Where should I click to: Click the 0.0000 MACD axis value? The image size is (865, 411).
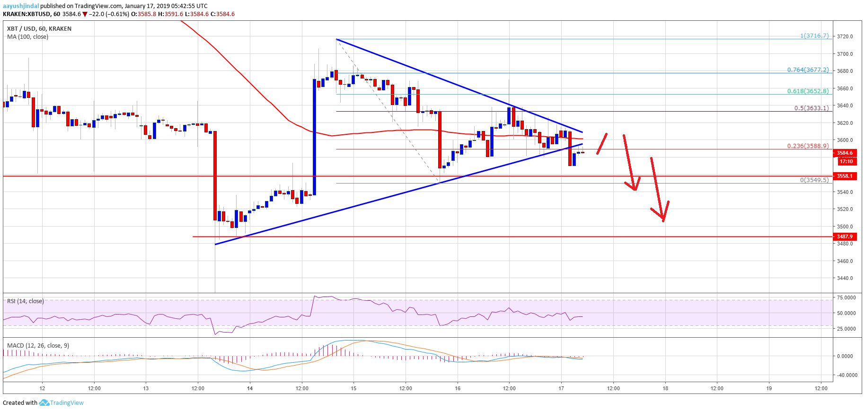[x=845, y=356]
